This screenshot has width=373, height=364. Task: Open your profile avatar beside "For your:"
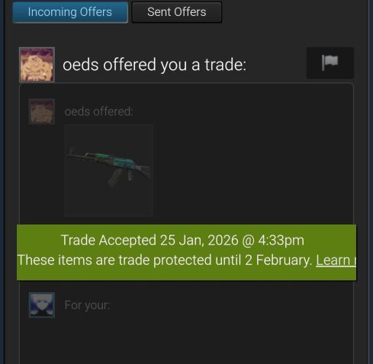click(x=42, y=305)
